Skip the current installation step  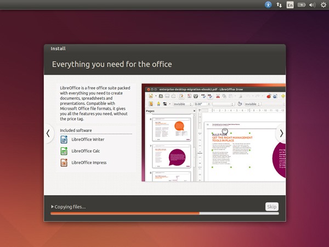click(272, 207)
